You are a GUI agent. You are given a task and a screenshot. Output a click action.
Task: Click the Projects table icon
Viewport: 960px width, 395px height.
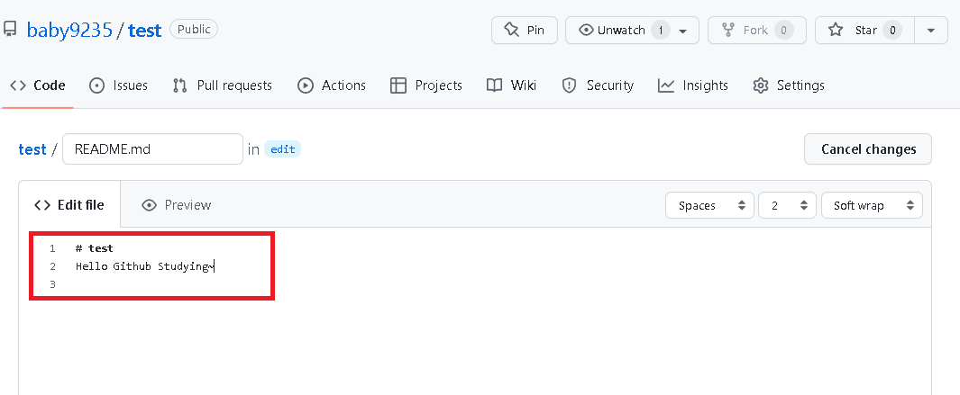(398, 85)
